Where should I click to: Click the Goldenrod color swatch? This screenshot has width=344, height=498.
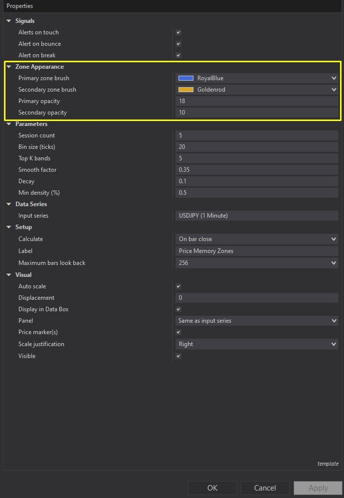186,90
